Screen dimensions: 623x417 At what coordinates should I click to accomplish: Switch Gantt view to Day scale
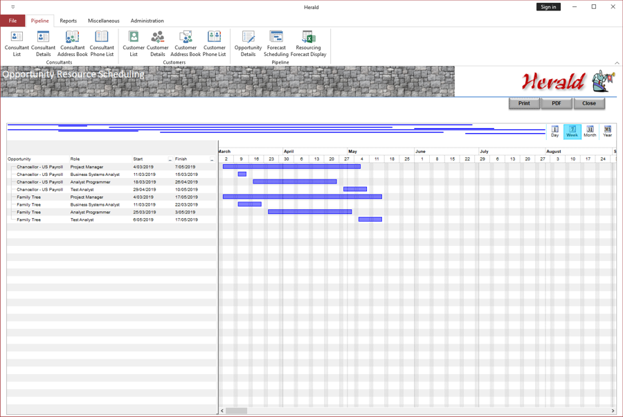click(x=554, y=131)
